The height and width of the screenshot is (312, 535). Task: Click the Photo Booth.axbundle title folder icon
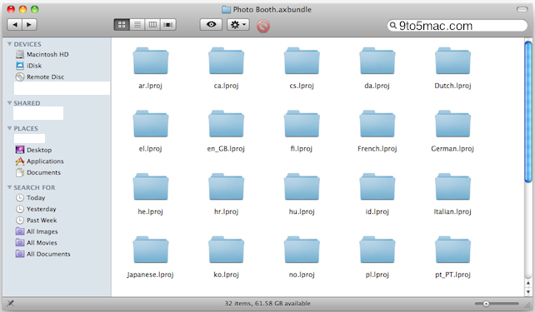tap(226, 9)
